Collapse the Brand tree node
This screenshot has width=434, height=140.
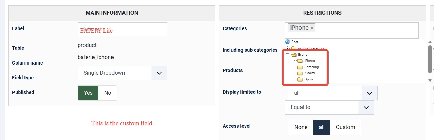tap(287, 55)
